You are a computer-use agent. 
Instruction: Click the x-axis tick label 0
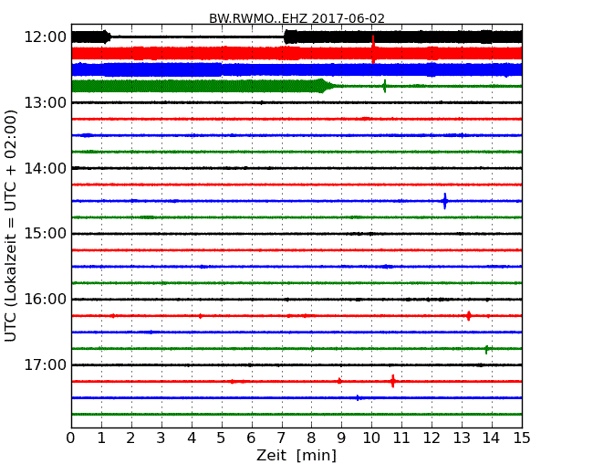click(x=71, y=438)
